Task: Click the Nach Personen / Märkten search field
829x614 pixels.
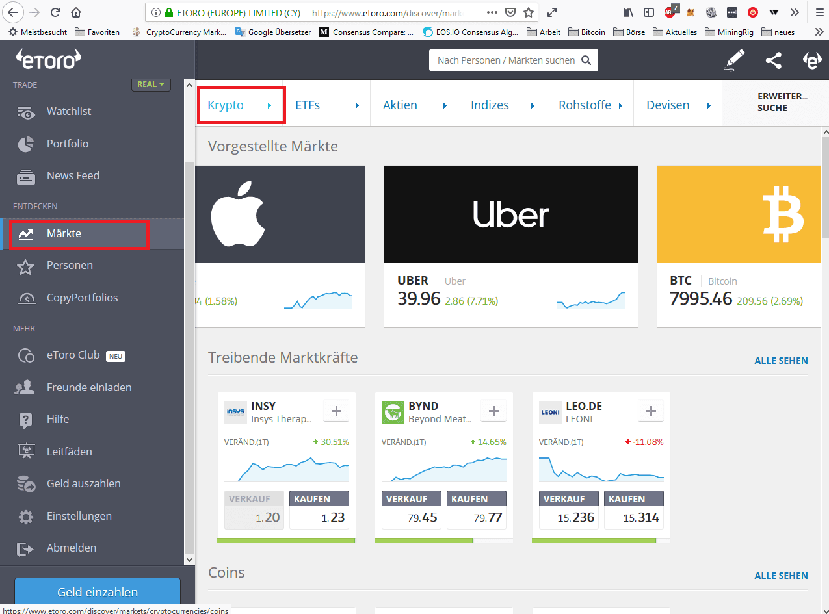Action: (506, 60)
